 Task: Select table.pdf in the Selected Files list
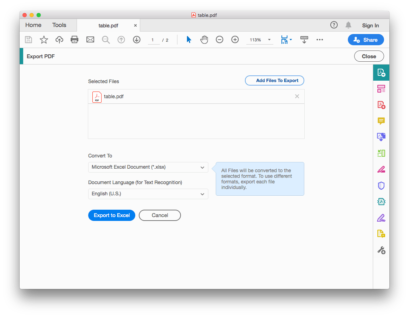pyautogui.click(x=196, y=96)
